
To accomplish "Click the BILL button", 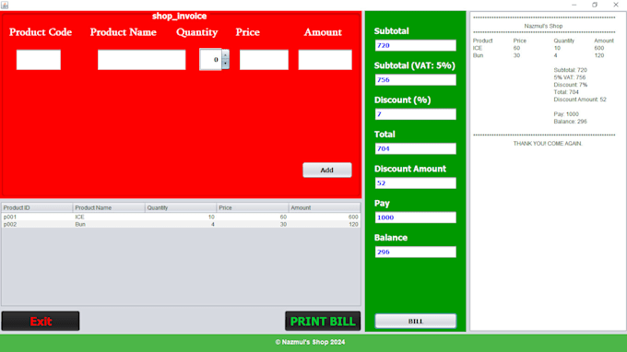I will click(416, 322).
